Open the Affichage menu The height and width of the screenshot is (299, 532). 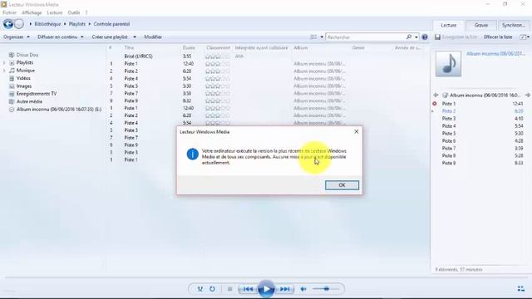coord(32,12)
